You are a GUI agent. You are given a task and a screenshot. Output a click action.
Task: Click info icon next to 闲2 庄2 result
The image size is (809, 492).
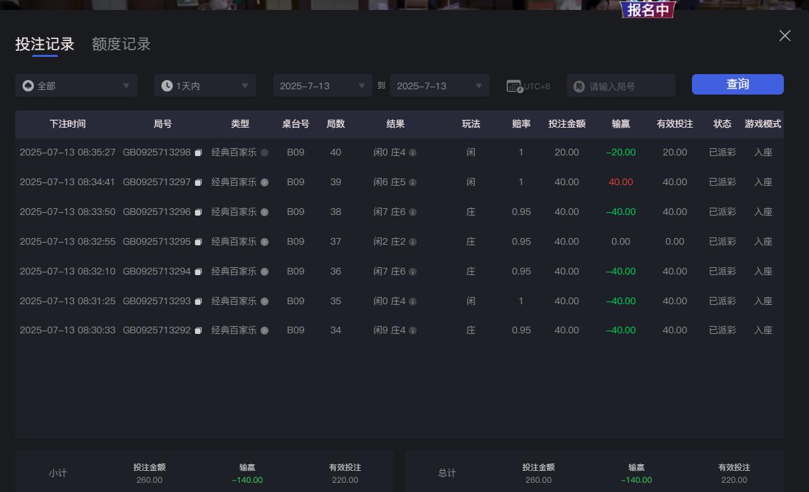coord(412,241)
